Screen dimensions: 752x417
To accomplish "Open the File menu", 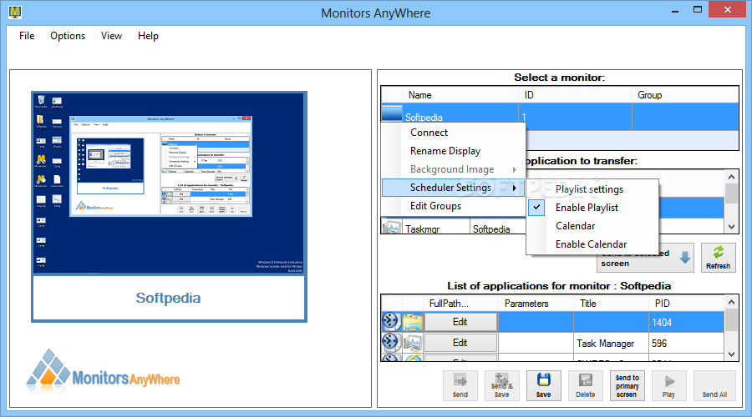I will click(27, 36).
